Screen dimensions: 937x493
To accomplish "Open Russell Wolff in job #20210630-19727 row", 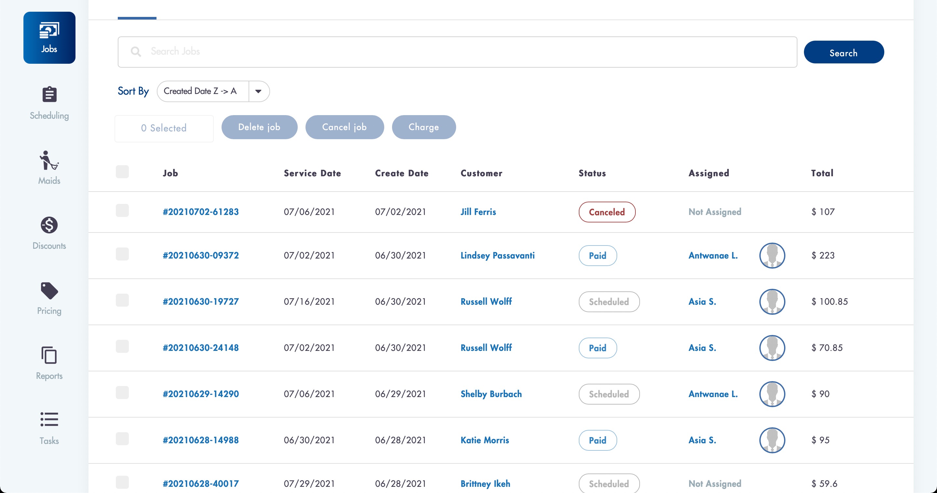I will tap(486, 301).
